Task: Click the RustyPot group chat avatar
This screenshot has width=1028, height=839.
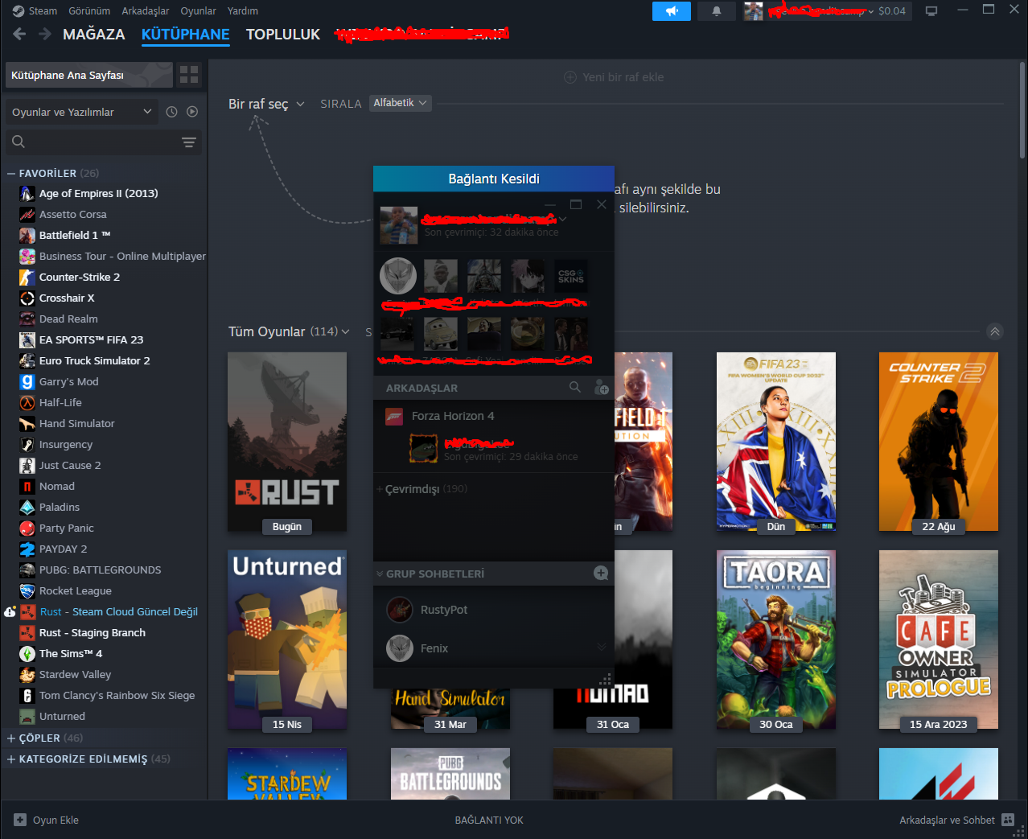Action: (x=400, y=610)
